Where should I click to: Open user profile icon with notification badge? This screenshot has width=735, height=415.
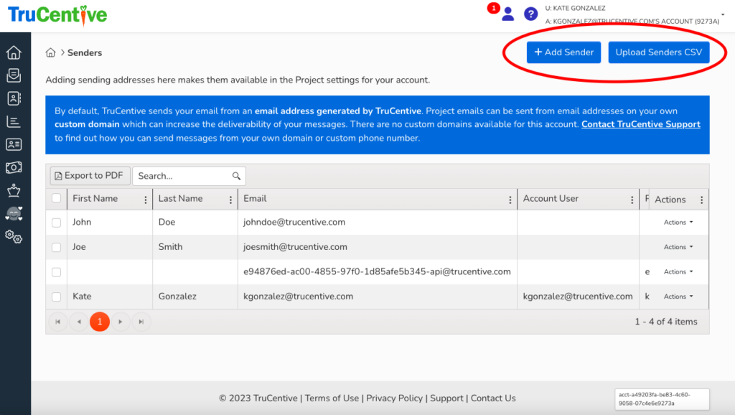pos(507,14)
